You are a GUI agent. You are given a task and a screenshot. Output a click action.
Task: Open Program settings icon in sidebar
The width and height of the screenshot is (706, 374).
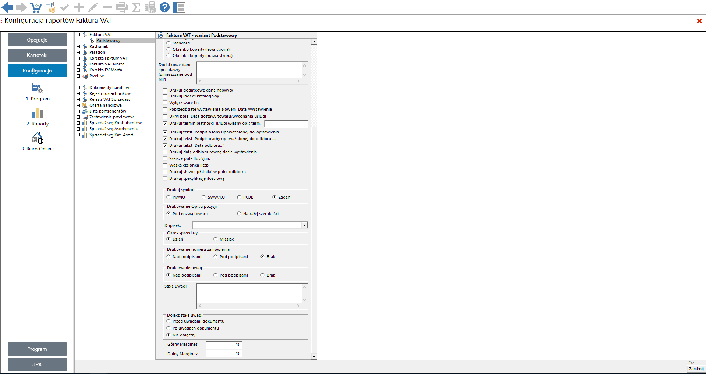click(37, 88)
